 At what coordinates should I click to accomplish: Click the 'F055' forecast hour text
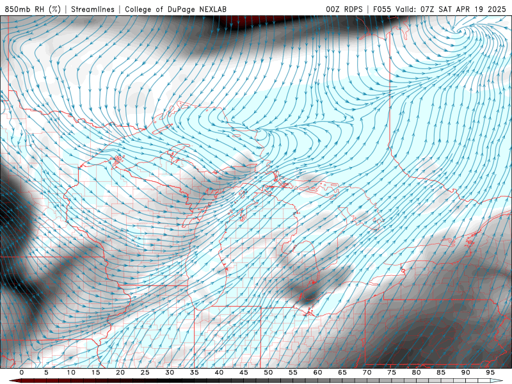pyautogui.click(x=382, y=9)
